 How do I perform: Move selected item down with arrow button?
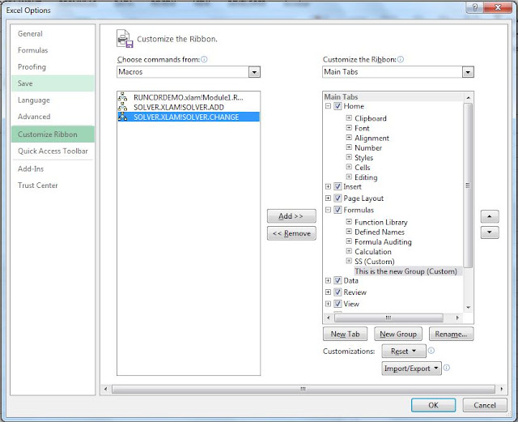[x=490, y=232]
